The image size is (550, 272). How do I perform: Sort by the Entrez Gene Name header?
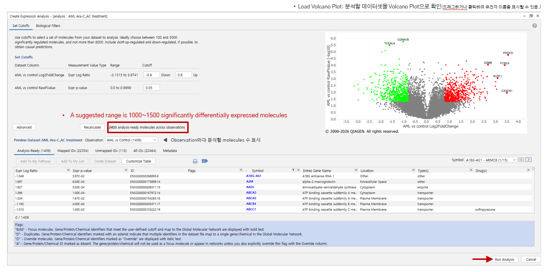pyautogui.click(x=317, y=171)
